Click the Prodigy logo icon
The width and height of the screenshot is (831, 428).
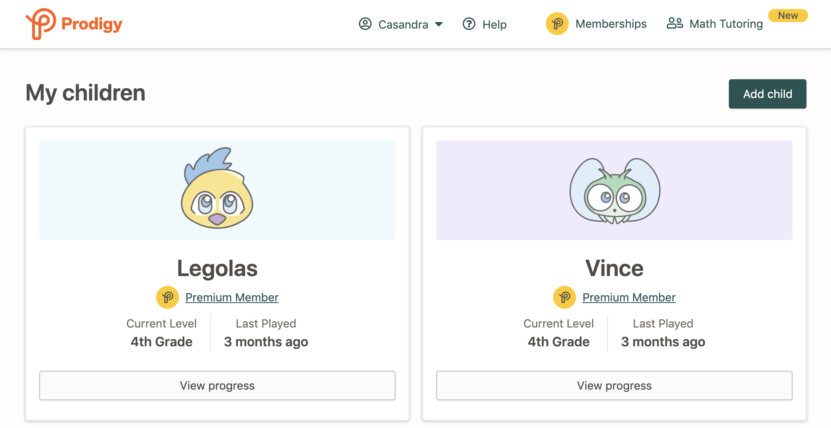[41, 24]
